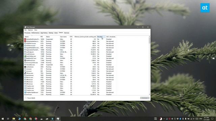This screenshot has width=216, height=121.
Task: Sort by the PID column header
Action: click(x=43, y=37)
